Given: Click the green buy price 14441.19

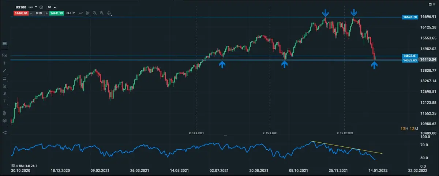Looking at the screenshot, I should coord(57,13).
